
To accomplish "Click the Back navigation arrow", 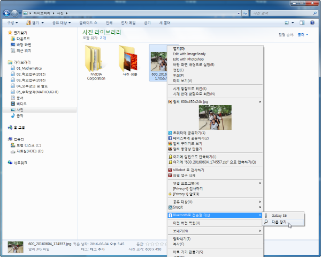I will coord(6,13).
